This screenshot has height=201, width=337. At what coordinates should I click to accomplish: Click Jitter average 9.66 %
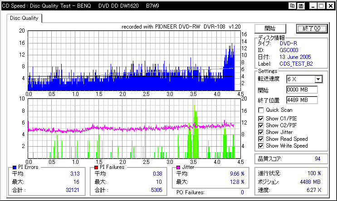click(x=237, y=174)
